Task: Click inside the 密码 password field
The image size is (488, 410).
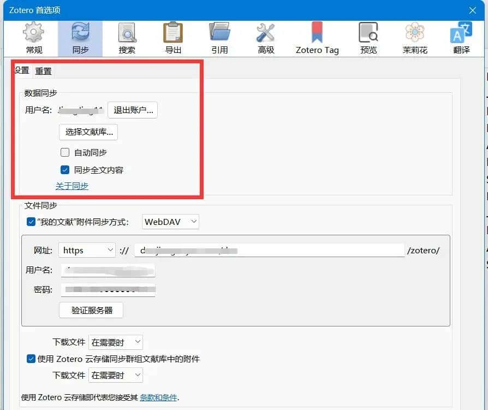Action: coord(108,290)
